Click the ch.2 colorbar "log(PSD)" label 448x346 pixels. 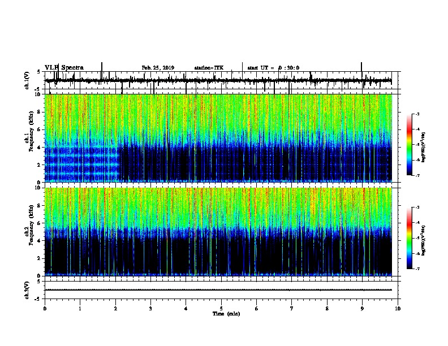coord(423,240)
